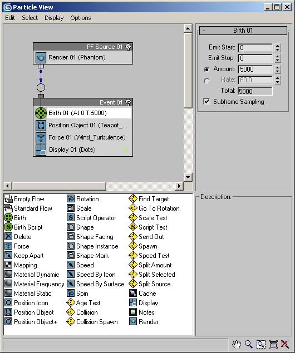Pick the Standard Flow icon
This screenshot has width=295, height=353.
(x=8, y=208)
